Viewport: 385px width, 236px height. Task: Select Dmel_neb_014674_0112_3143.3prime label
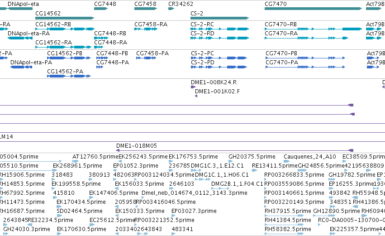pyautogui.click(x=195, y=193)
